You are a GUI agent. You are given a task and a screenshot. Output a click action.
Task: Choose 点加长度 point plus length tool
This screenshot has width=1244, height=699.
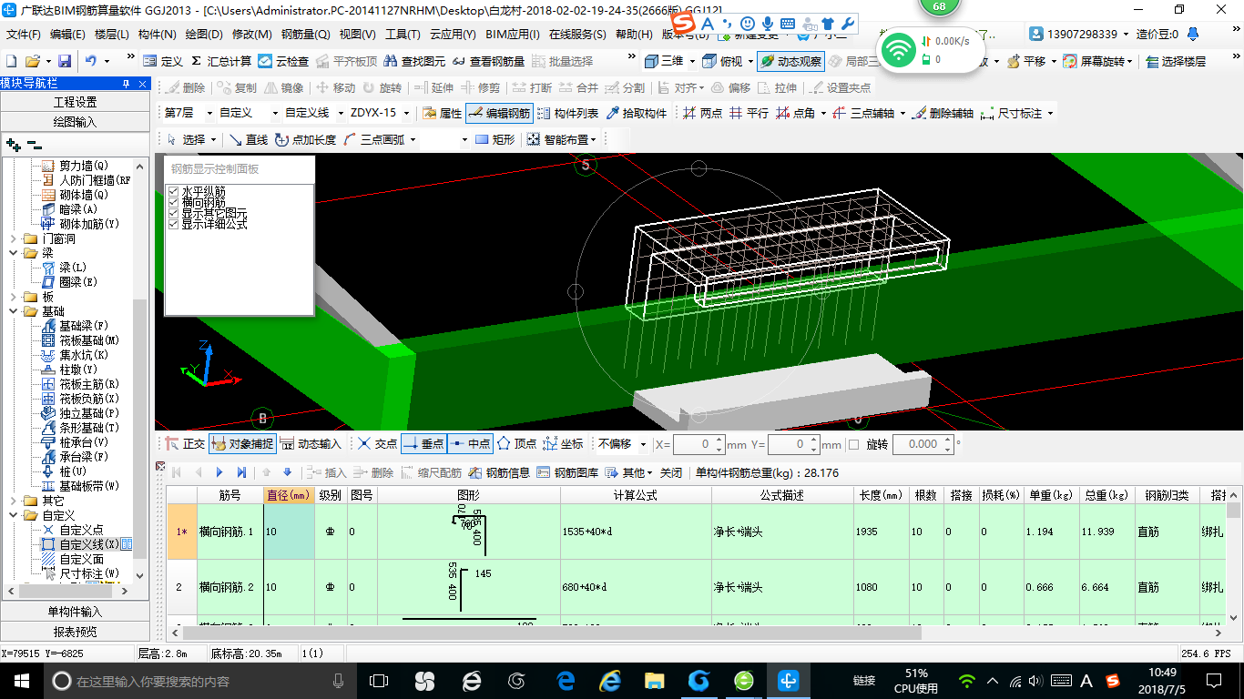coord(304,139)
